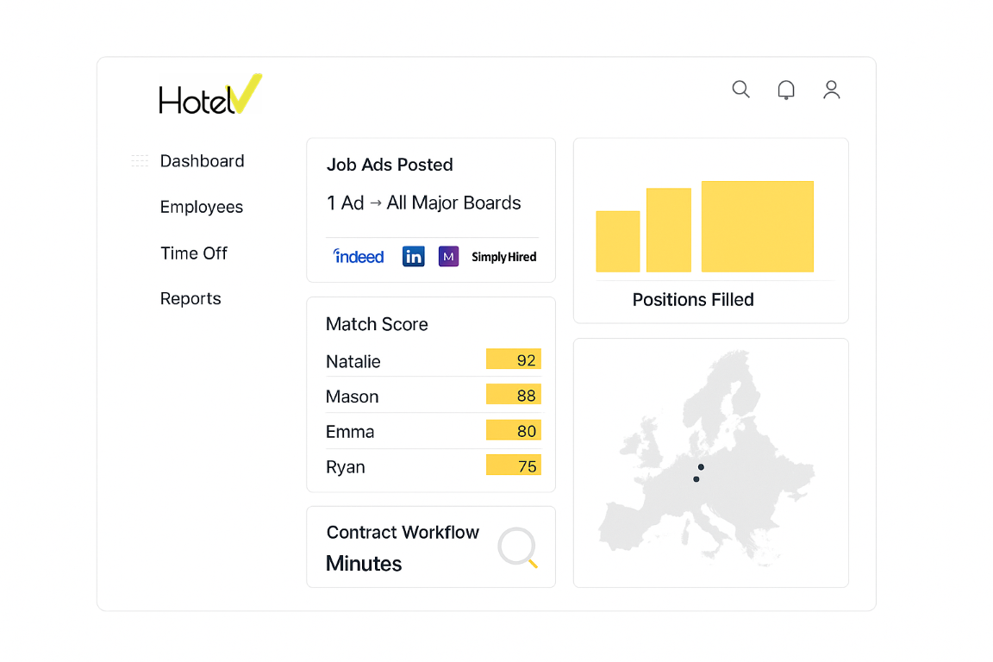Select Natalie's match score 92 badge
This screenshot has width=993, height=662.
(514, 359)
